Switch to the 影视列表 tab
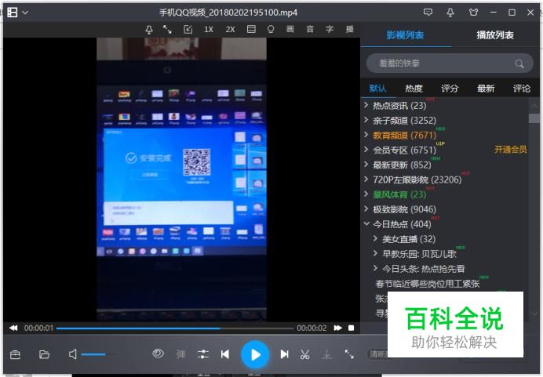543x377 pixels. coord(405,35)
